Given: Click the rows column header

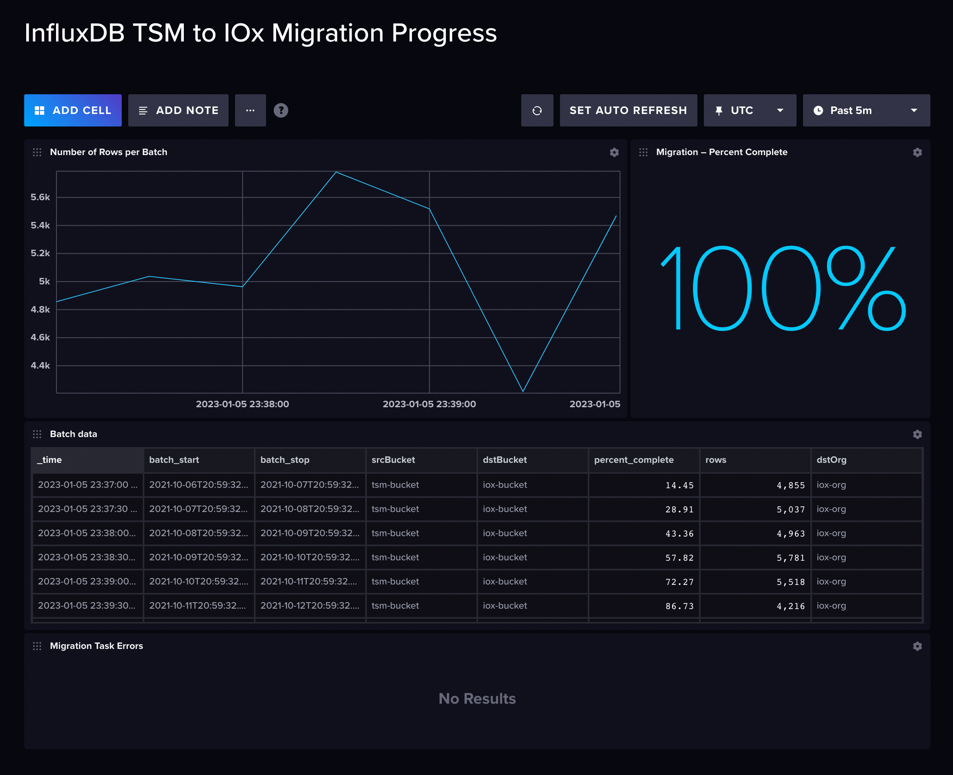Looking at the screenshot, I should 716,460.
